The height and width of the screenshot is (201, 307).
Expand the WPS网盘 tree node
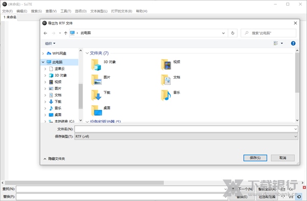tap(43, 53)
